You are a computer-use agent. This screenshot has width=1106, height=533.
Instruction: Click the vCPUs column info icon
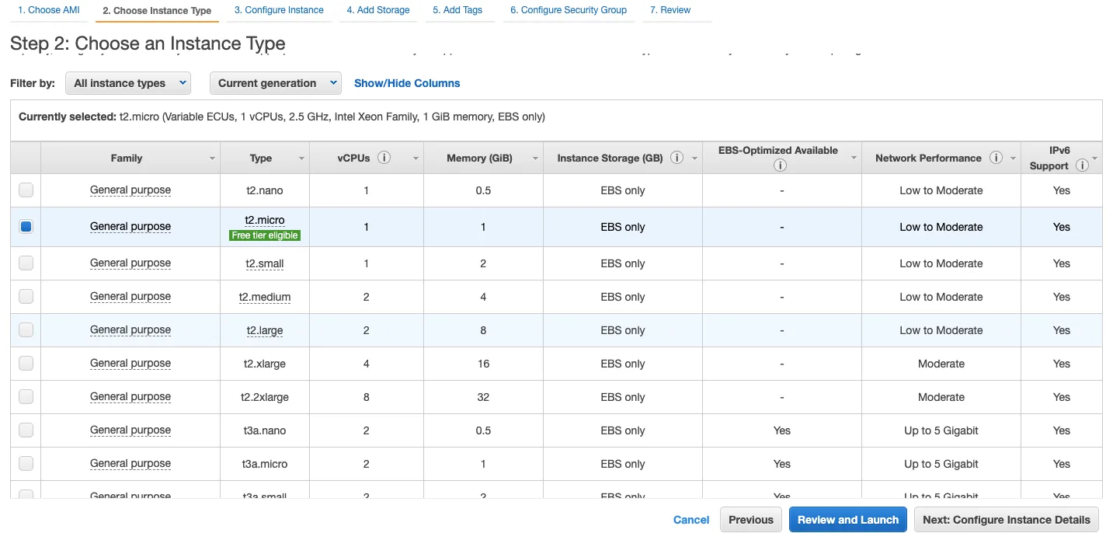click(x=384, y=158)
